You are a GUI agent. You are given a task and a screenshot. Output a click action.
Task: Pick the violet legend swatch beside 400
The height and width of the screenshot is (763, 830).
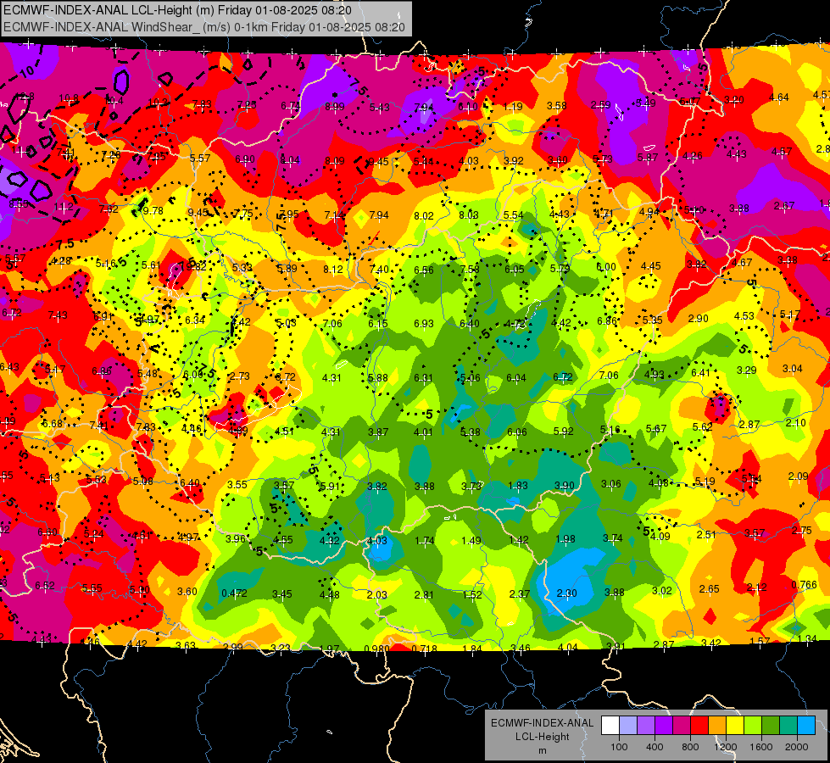pos(664,725)
